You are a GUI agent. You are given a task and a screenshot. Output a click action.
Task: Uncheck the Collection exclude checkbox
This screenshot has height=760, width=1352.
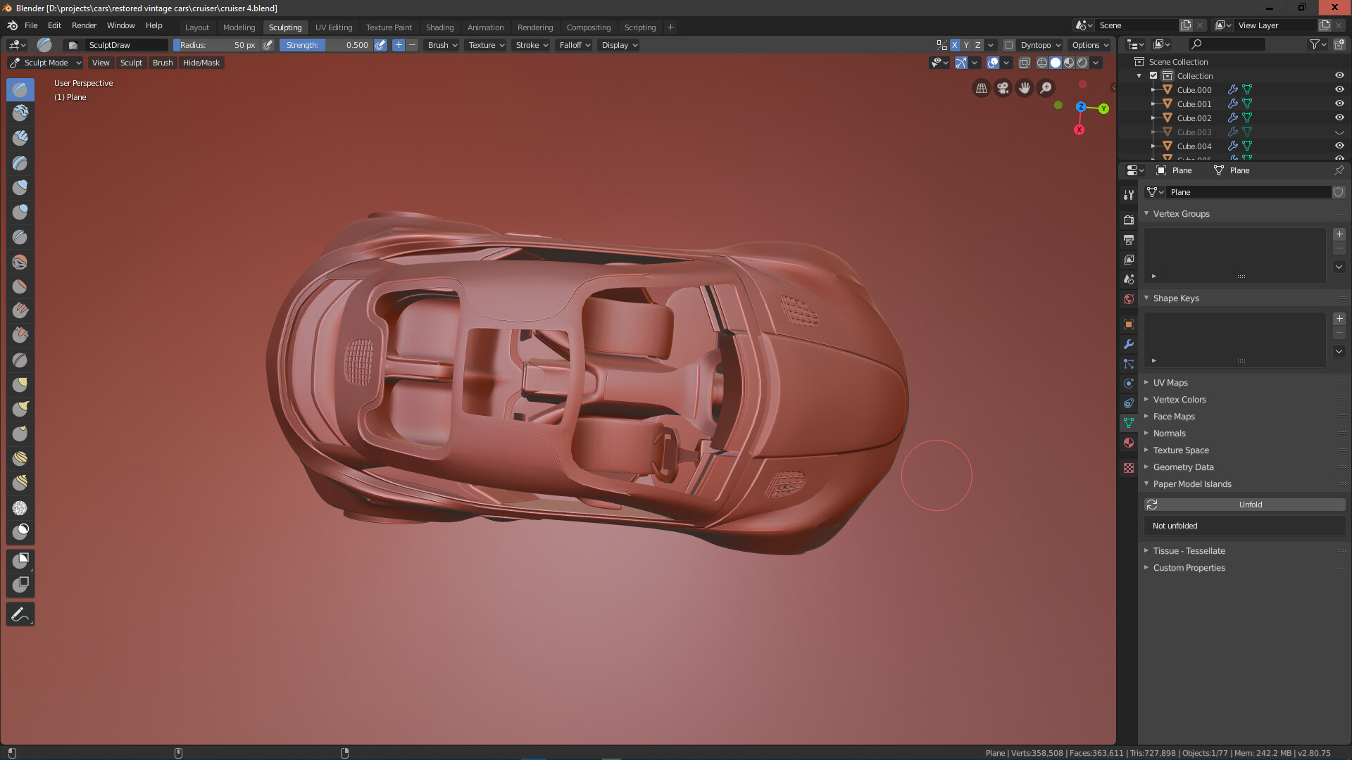[1153, 76]
